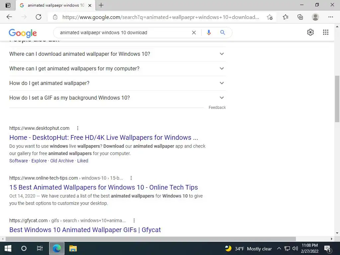Click the Feedback link

pyautogui.click(x=217, y=108)
